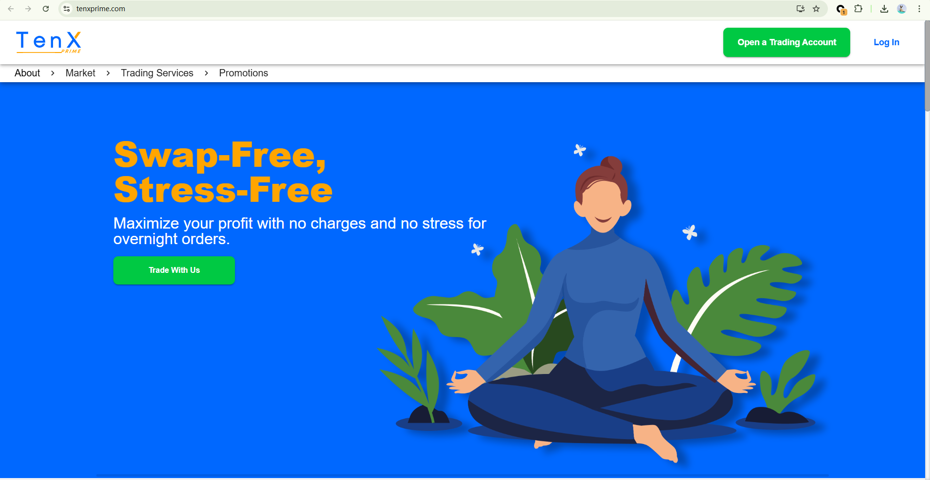This screenshot has height=480, width=930.
Task: Click the install app icon in address bar
Action: click(x=800, y=9)
